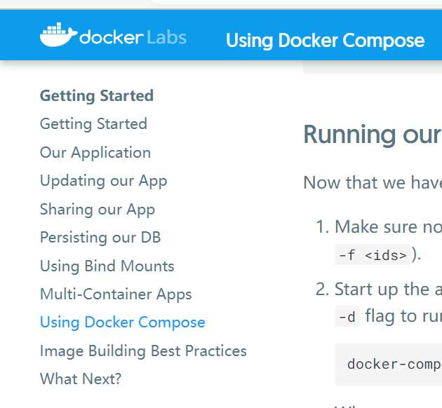This screenshot has height=408, width=442.
Task: Click the Using Docker Compose header title
Action: coord(325,41)
